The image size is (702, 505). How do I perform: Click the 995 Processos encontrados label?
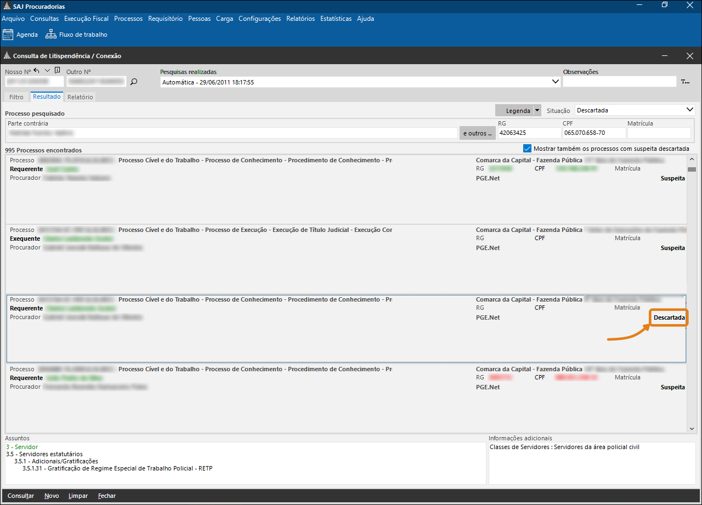43,150
